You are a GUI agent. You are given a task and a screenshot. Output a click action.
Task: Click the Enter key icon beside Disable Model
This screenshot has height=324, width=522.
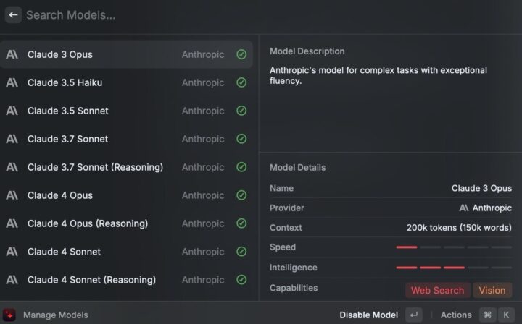[413, 315]
